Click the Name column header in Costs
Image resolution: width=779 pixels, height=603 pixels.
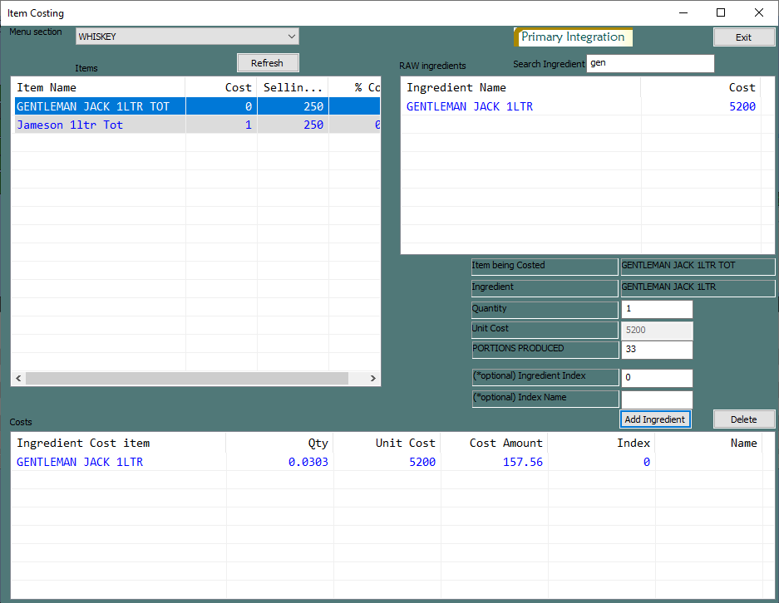click(708, 443)
